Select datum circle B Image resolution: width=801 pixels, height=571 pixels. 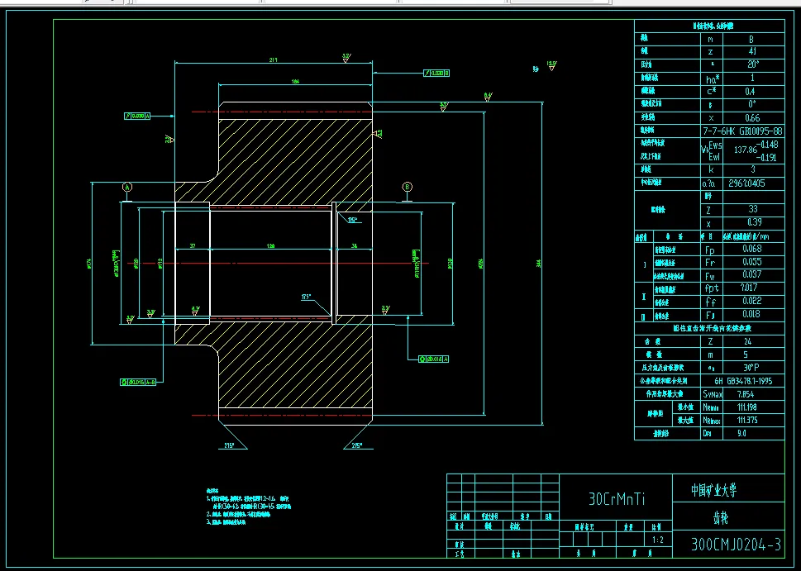coord(408,187)
